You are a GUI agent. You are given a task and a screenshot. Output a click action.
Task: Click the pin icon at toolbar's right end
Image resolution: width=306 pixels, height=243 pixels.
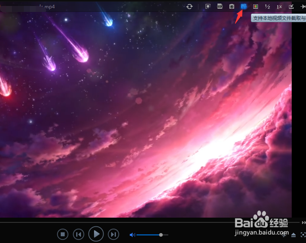point(303,7)
